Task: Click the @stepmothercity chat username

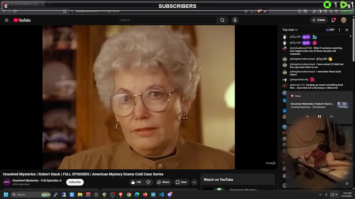Action: (299, 80)
